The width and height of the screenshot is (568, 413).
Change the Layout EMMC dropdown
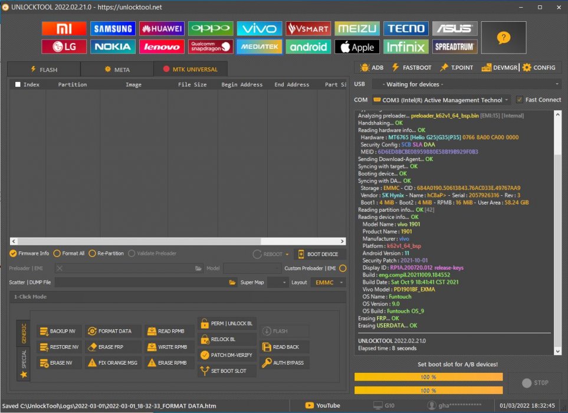[x=328, y=283]
